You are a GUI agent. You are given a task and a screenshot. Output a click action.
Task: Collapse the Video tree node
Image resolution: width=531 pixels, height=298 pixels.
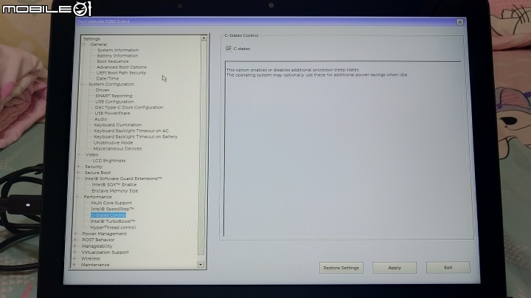click(79, 154)
